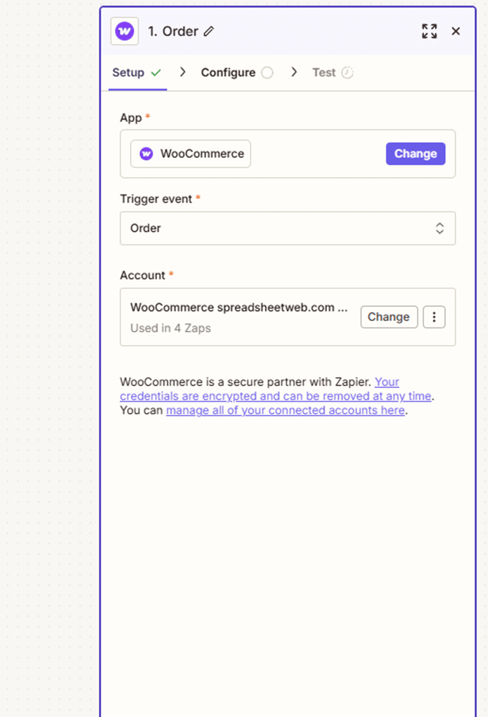Click the chevron between Configure and Test

pyautogui.click(x=294, y=72)
